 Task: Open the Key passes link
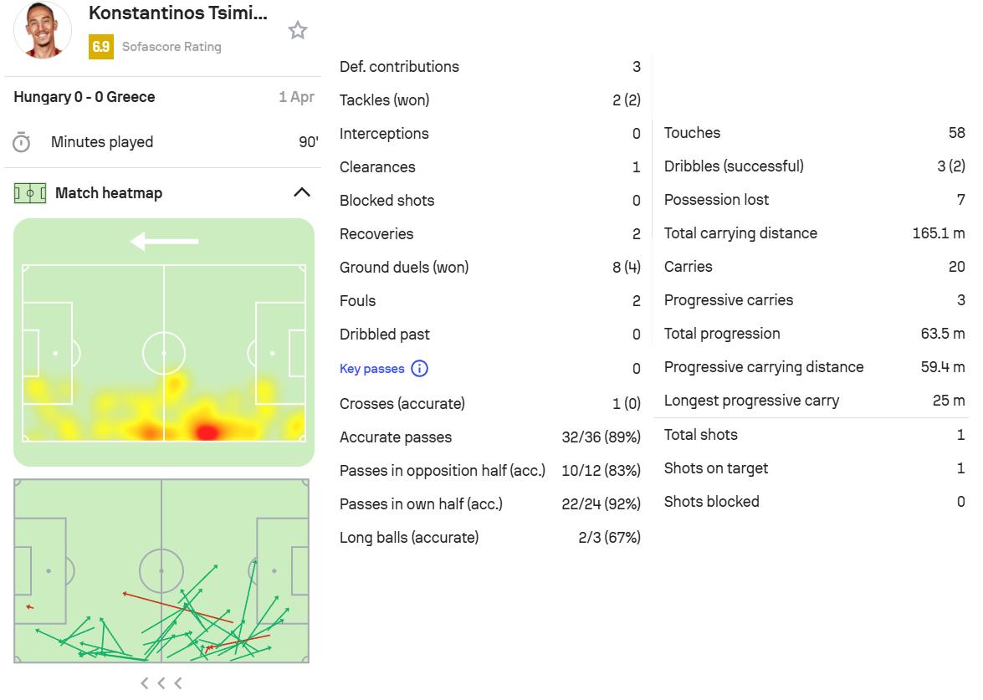[371, 369]
